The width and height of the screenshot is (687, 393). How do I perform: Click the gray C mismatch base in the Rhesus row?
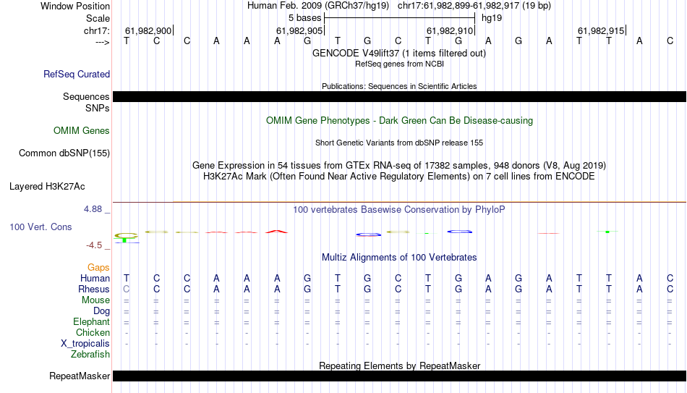[126, 290]
